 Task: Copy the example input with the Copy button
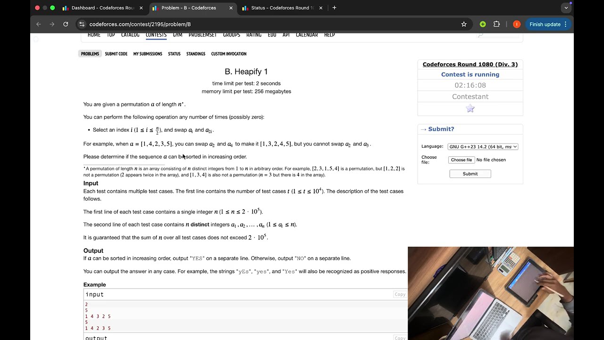(400, 294)
